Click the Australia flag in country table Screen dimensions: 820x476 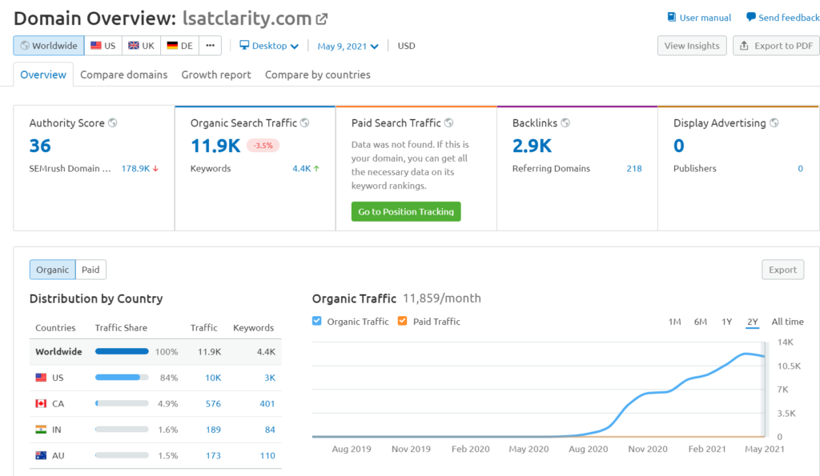pos(41,455)
